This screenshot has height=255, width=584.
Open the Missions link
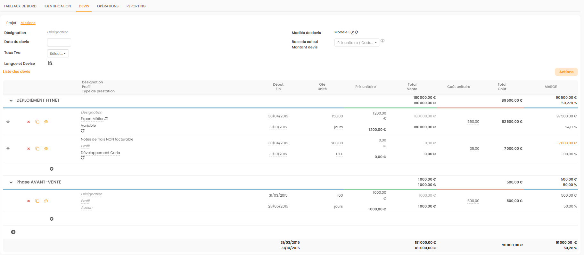click(x=28, y=23)
